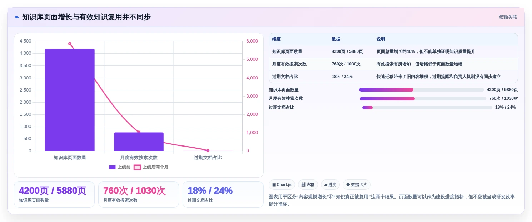Click the 过期文档占比 progress bar

pos(427,107)
